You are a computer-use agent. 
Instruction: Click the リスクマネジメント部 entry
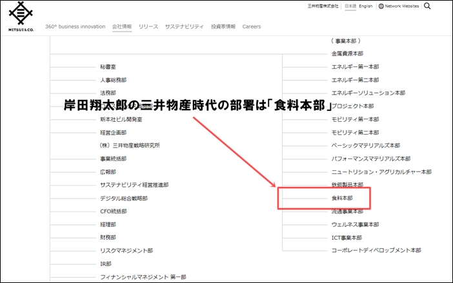[x=126, y=251]
